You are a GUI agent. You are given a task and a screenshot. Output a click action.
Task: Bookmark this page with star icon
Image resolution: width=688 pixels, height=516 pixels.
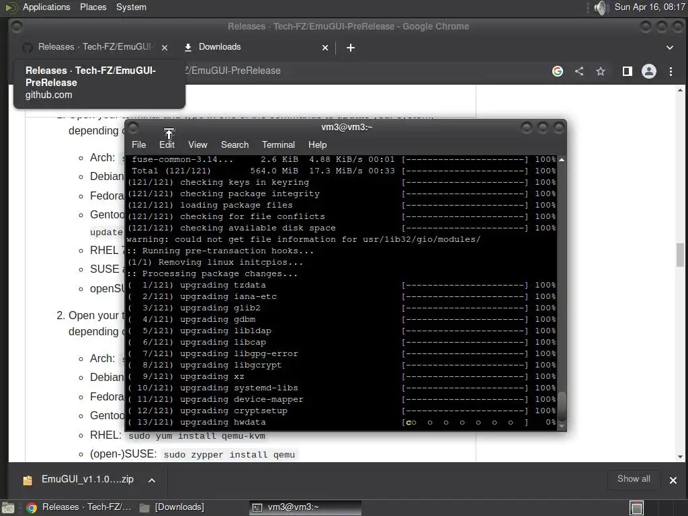(600, 71)
